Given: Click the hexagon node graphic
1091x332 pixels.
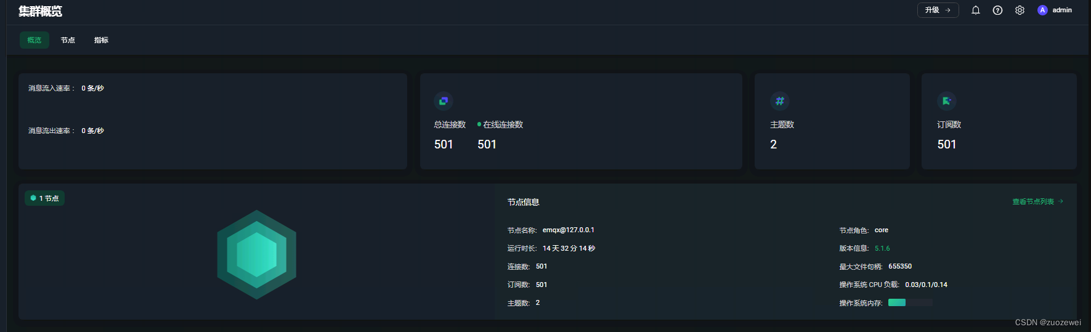Looking at the screenshot, I should pyautogui.click(x=257, y=254).
